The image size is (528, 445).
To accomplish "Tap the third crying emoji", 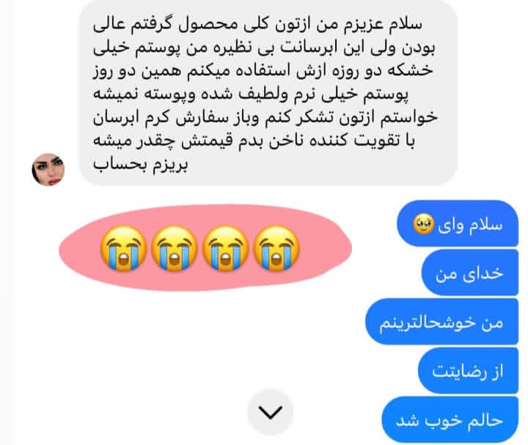I will click(x=225, y=248).
